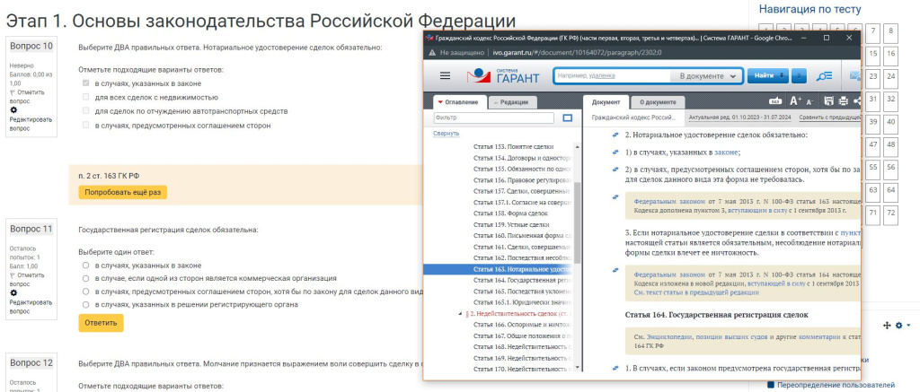Switch to the Документ tab
920x392 pixels.
(605, 101)
